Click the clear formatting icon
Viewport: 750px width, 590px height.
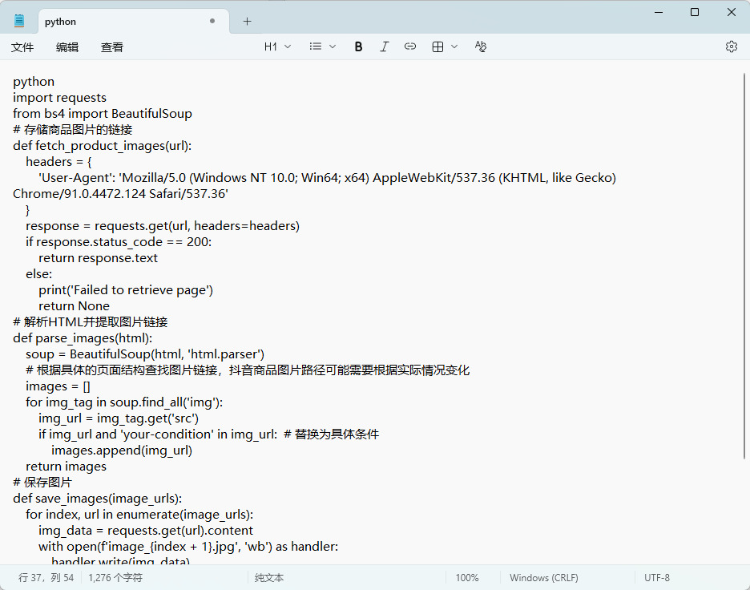point(481,46)
